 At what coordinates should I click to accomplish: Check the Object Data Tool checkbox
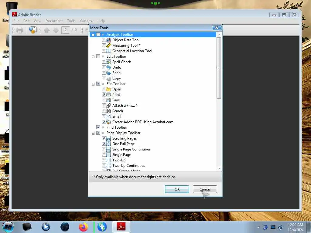[x=104, y=40]
